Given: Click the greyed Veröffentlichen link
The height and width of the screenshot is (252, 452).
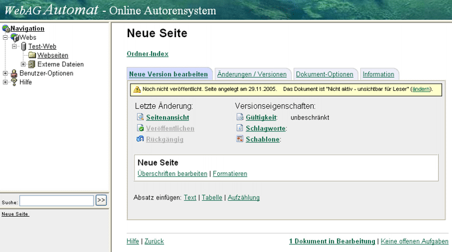Looking at the screenshot, I should pyautogui.click(x=170, y=128).
